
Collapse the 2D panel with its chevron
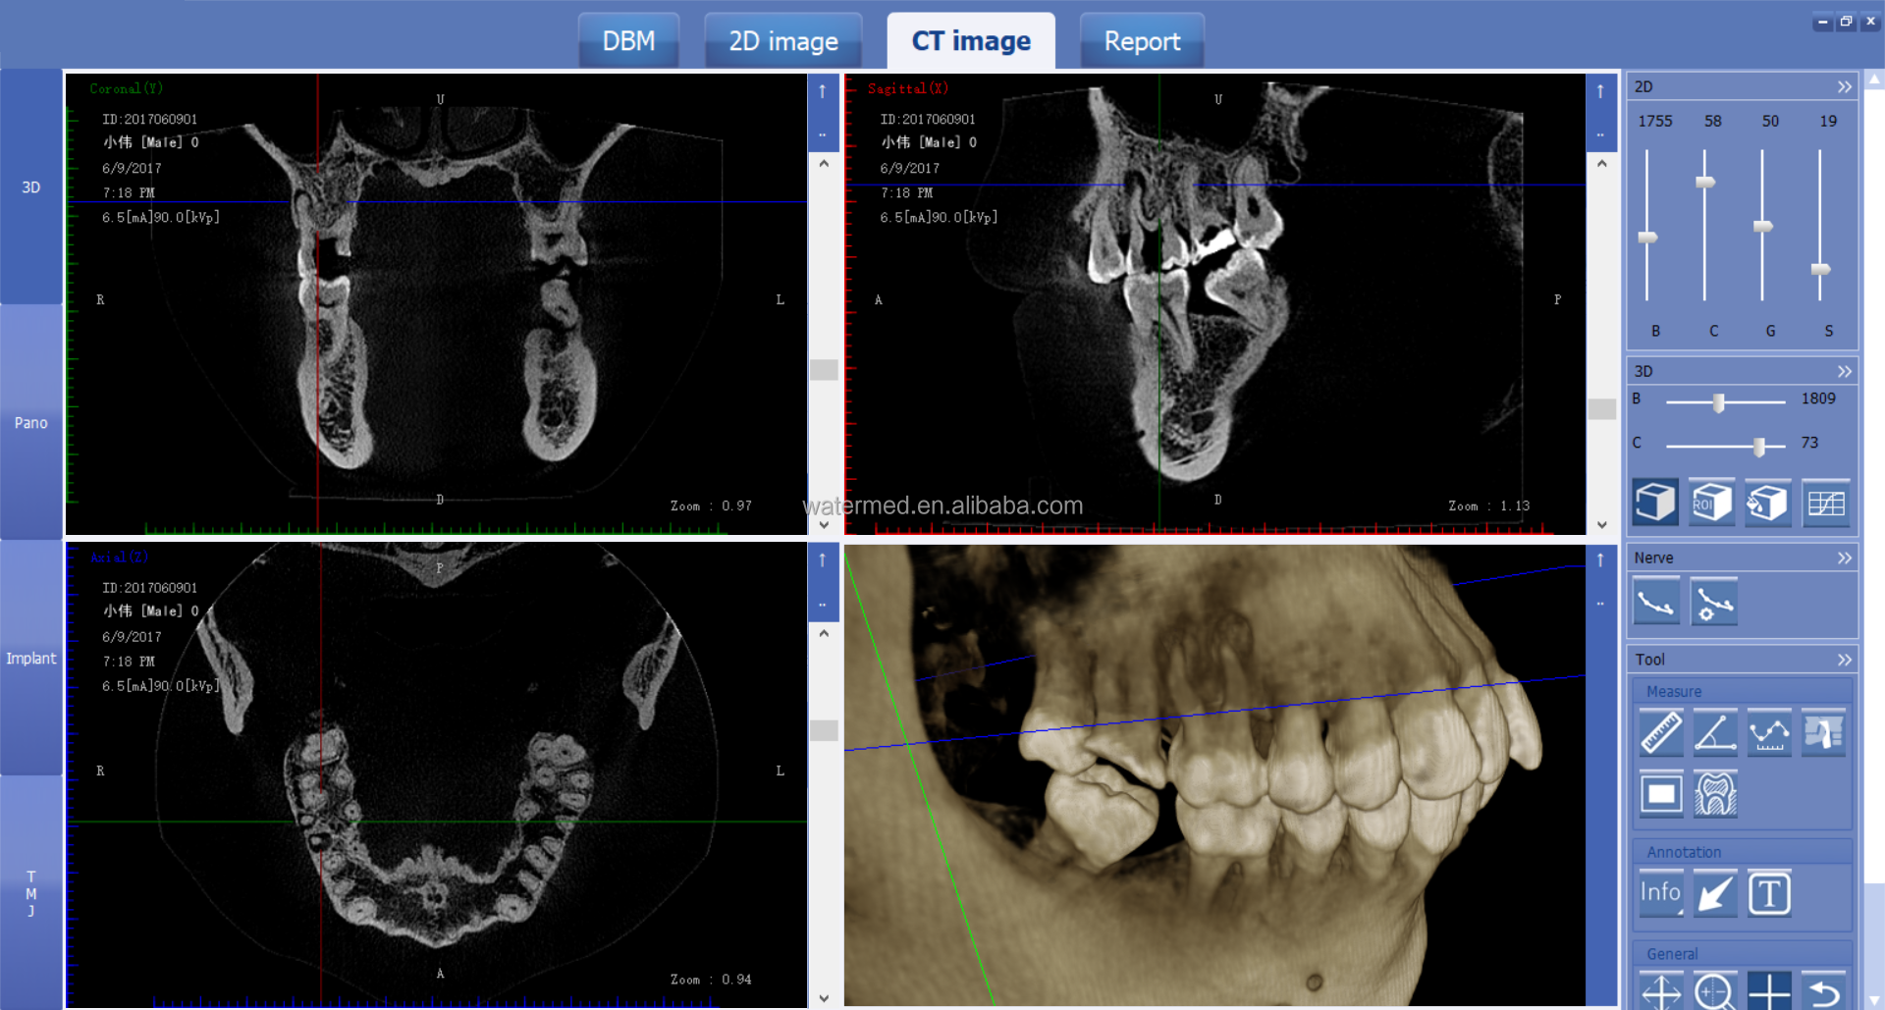pos(1844,86)
